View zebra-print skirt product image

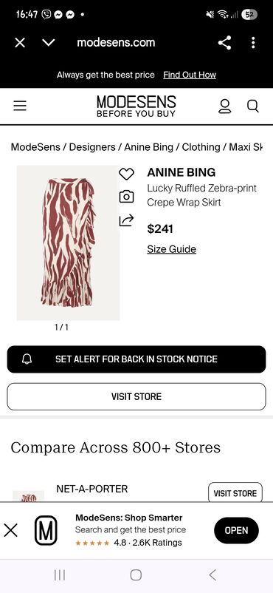point(68,243)
